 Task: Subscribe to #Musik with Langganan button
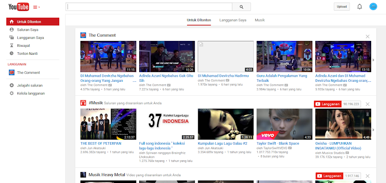point(328,104)
